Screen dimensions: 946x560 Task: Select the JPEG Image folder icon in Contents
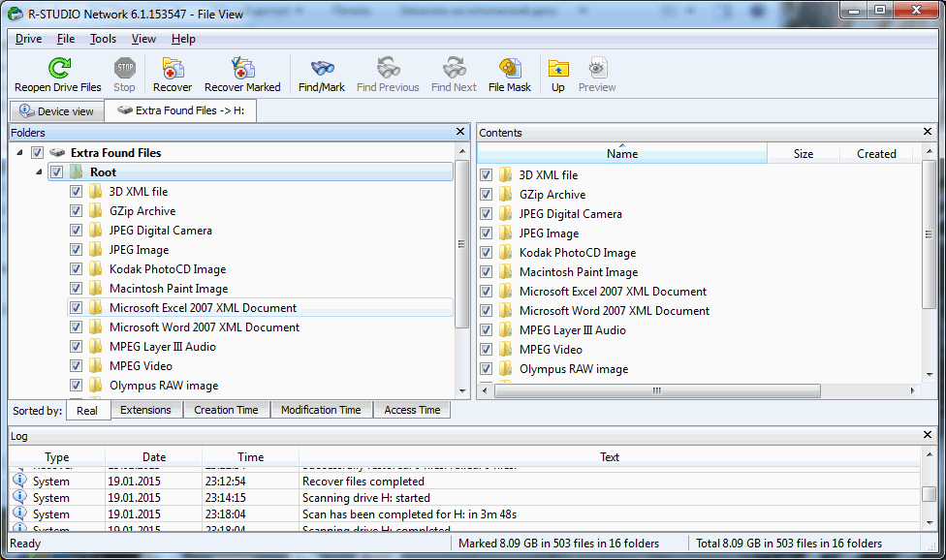point(505,233)
